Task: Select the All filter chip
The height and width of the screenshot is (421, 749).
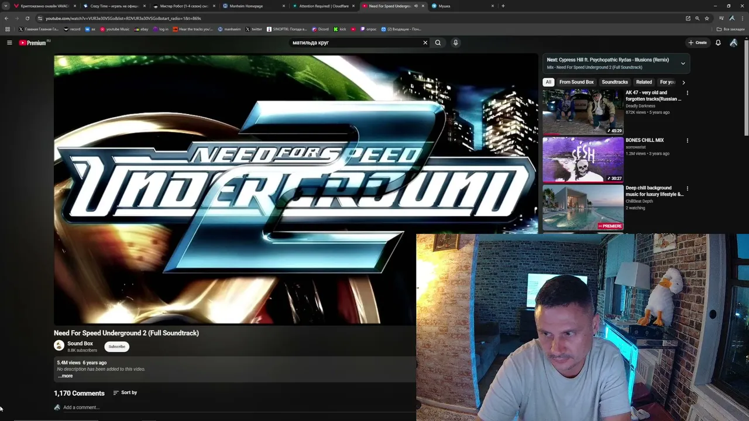Action: pyautogui.click(x=548, y=82)
